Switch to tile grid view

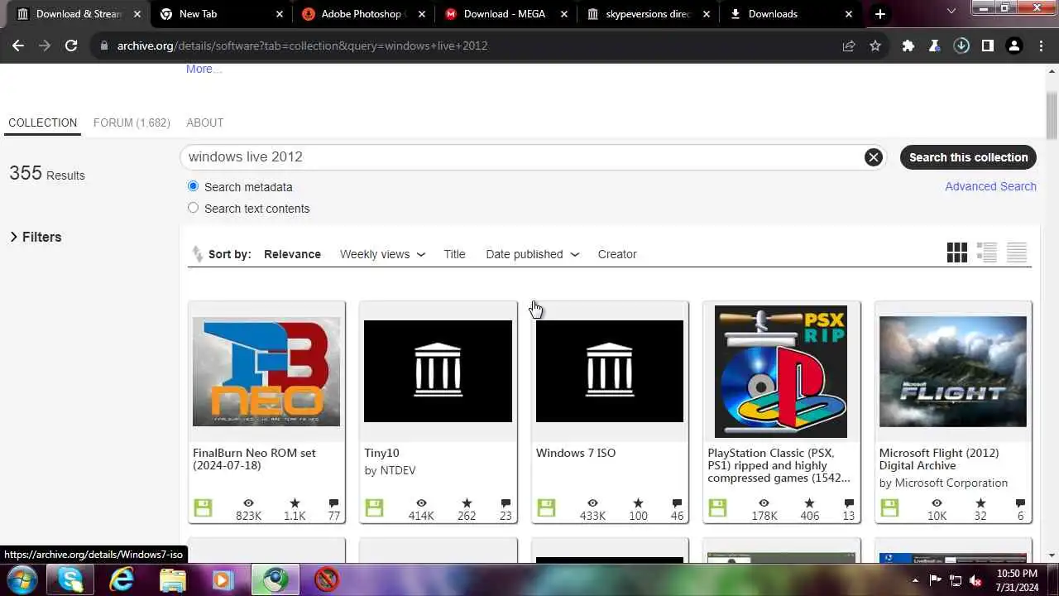[x=957, y=253]
